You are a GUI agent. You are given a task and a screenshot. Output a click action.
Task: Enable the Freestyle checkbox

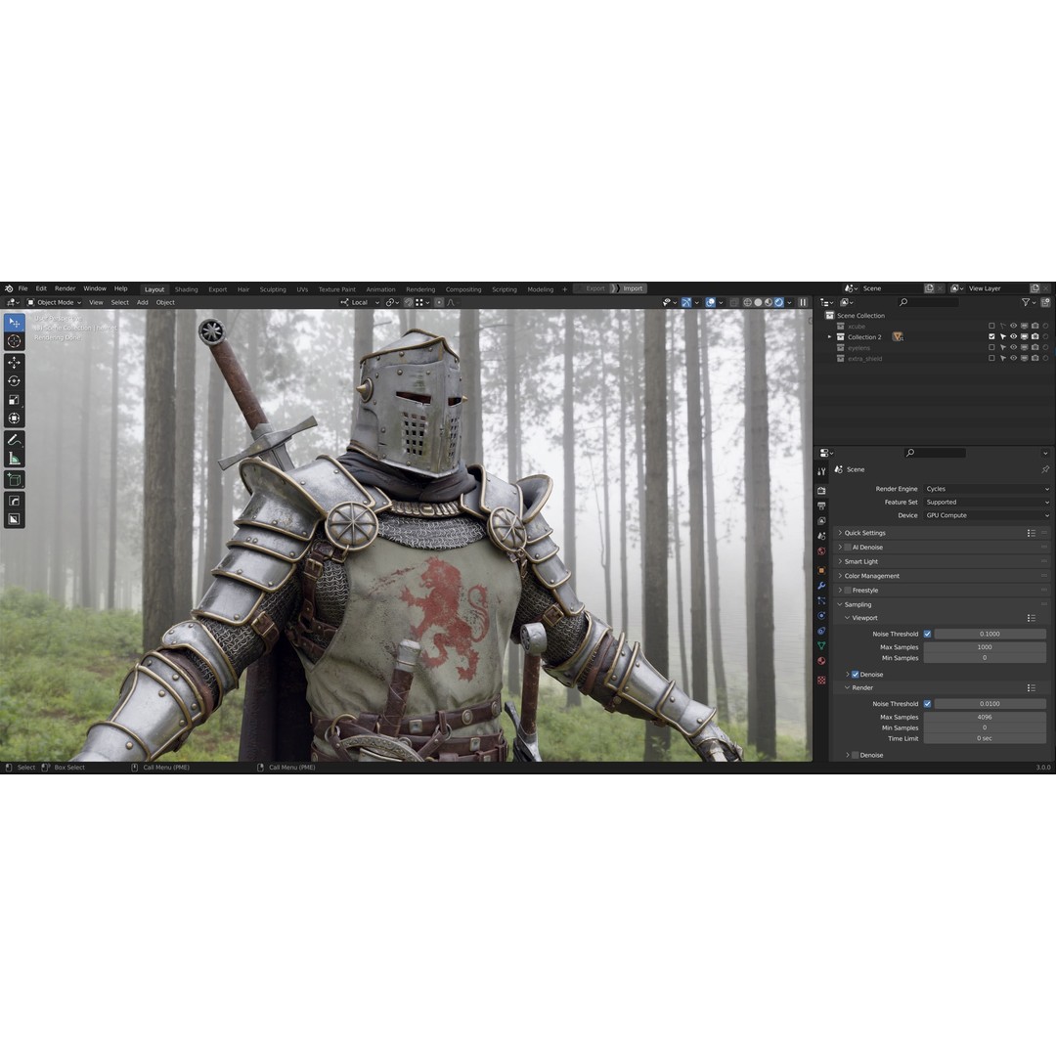click(848, 591)
